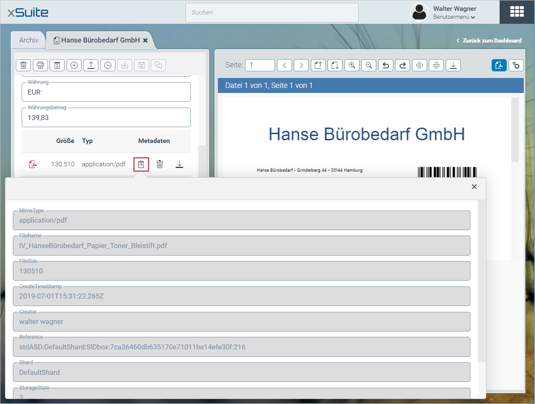The width and height of the screenshot is (535, 404).
Task: Expand the Benutzermenü dropdown
Action: pos(454,17)
